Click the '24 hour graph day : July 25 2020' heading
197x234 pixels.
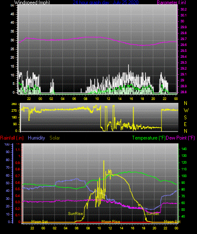(106, 2)
